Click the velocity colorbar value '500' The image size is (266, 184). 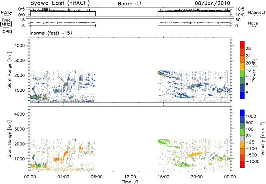click(250, 123)
